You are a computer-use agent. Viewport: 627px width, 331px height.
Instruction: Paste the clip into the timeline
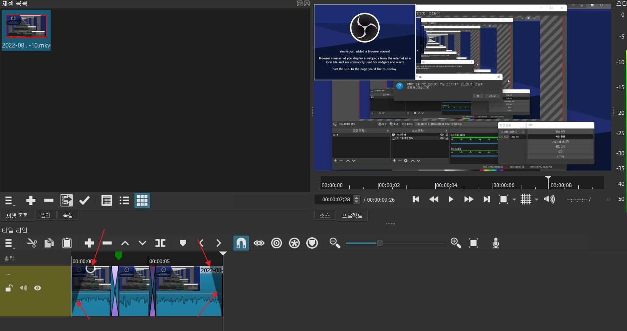67,243
